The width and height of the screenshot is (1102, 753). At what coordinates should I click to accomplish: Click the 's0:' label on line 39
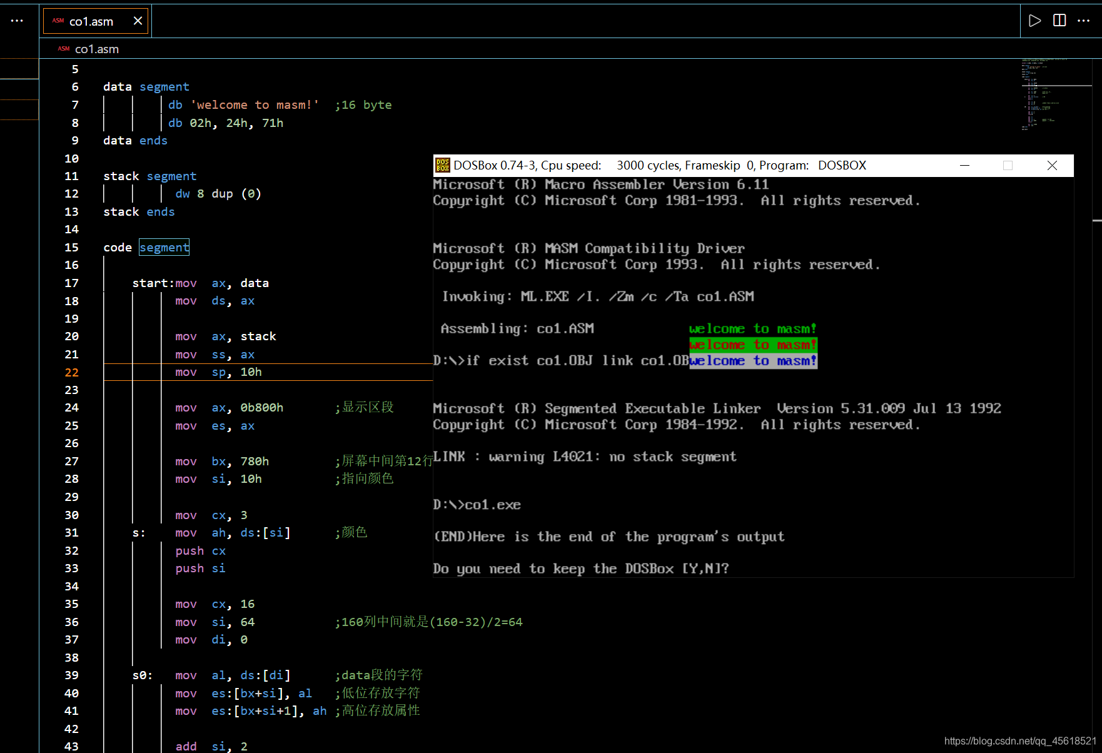[143, 675]
